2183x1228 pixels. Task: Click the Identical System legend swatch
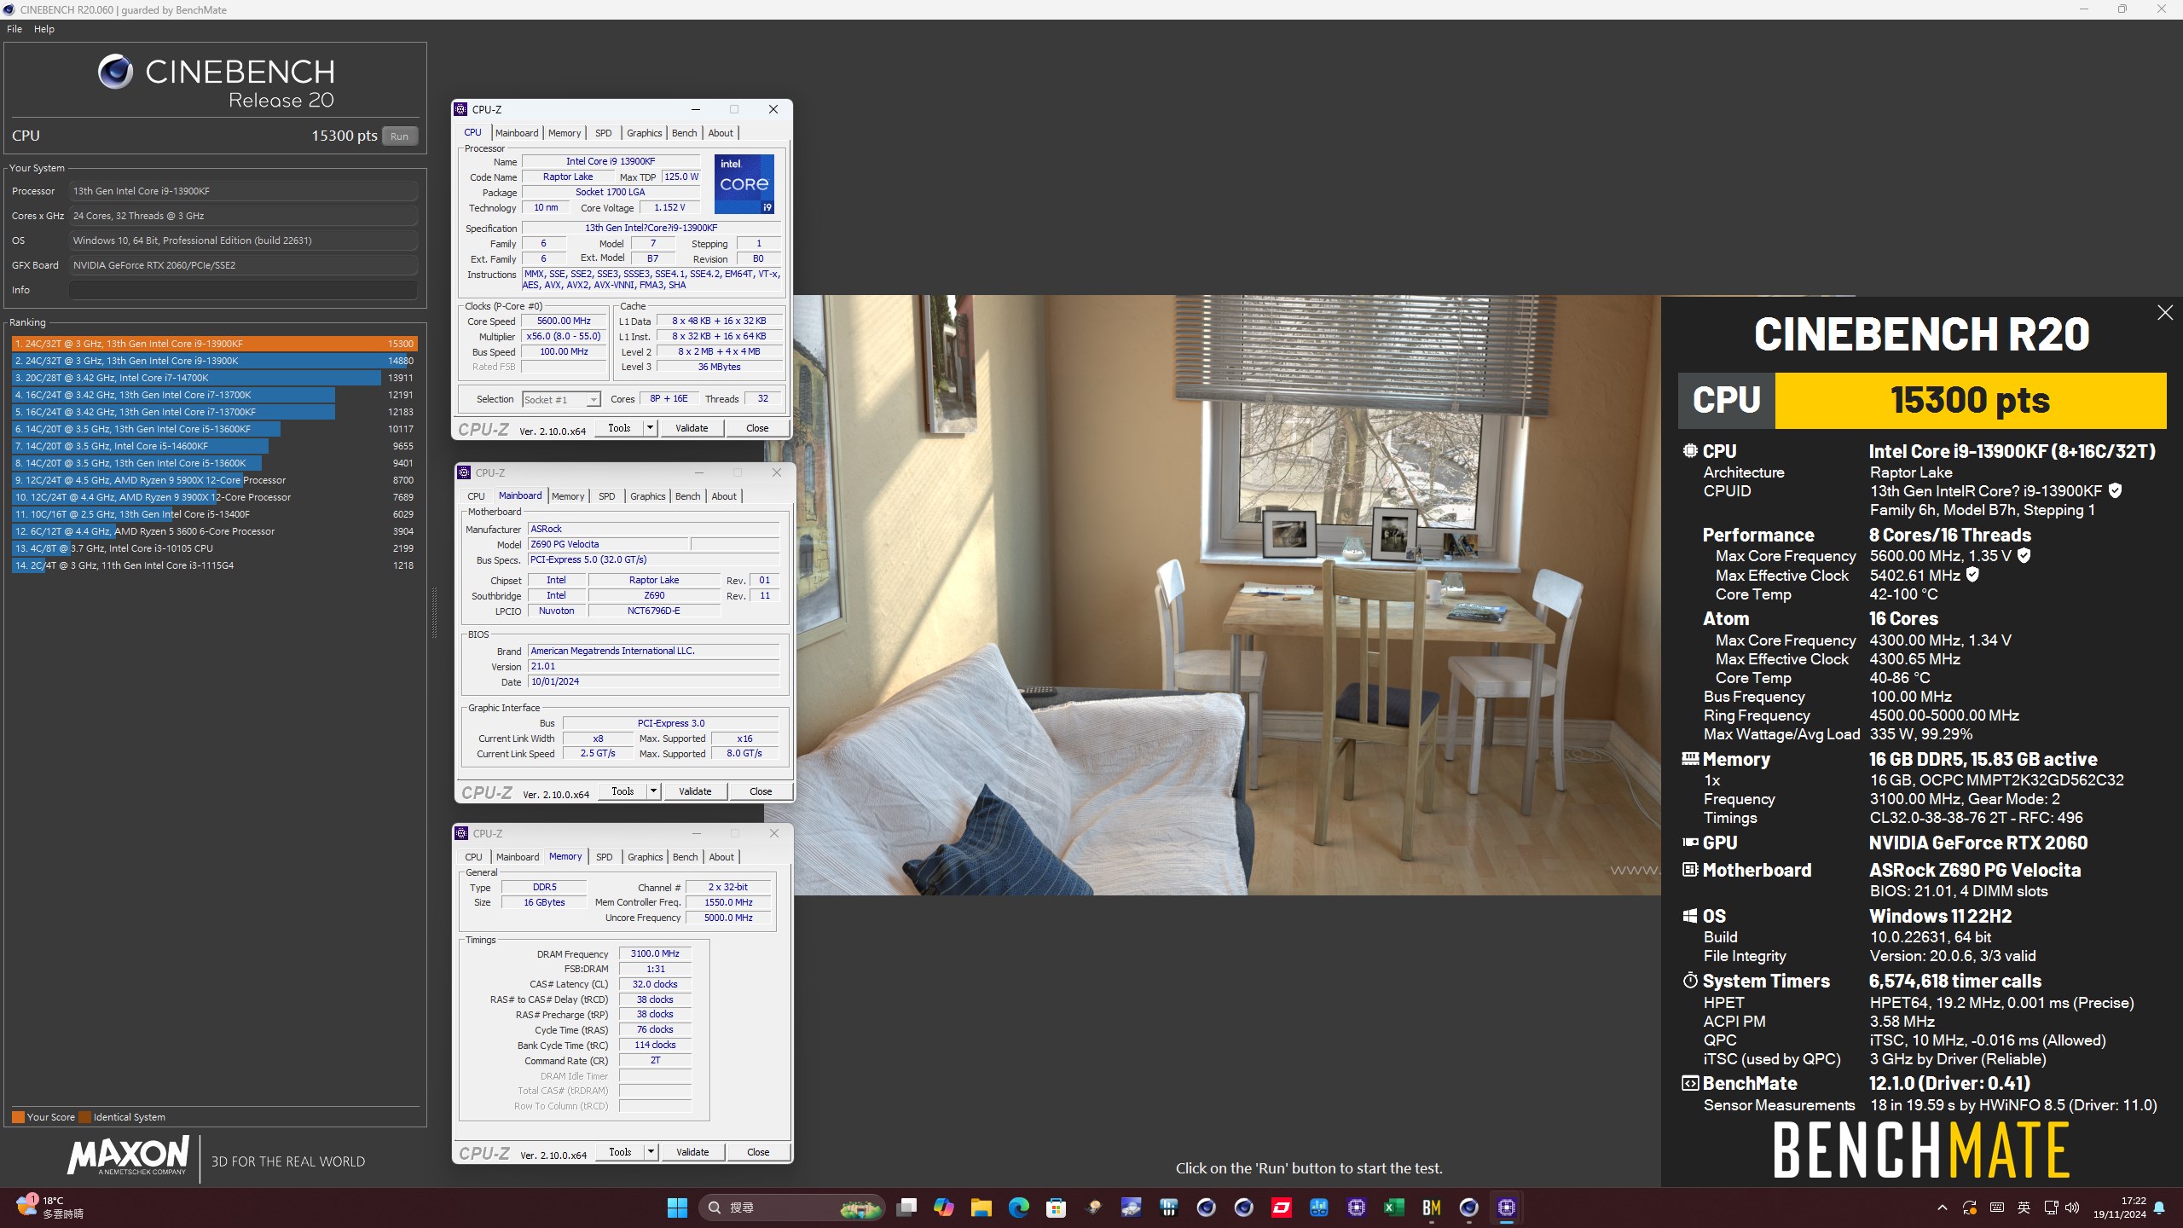click(84, 1117)
